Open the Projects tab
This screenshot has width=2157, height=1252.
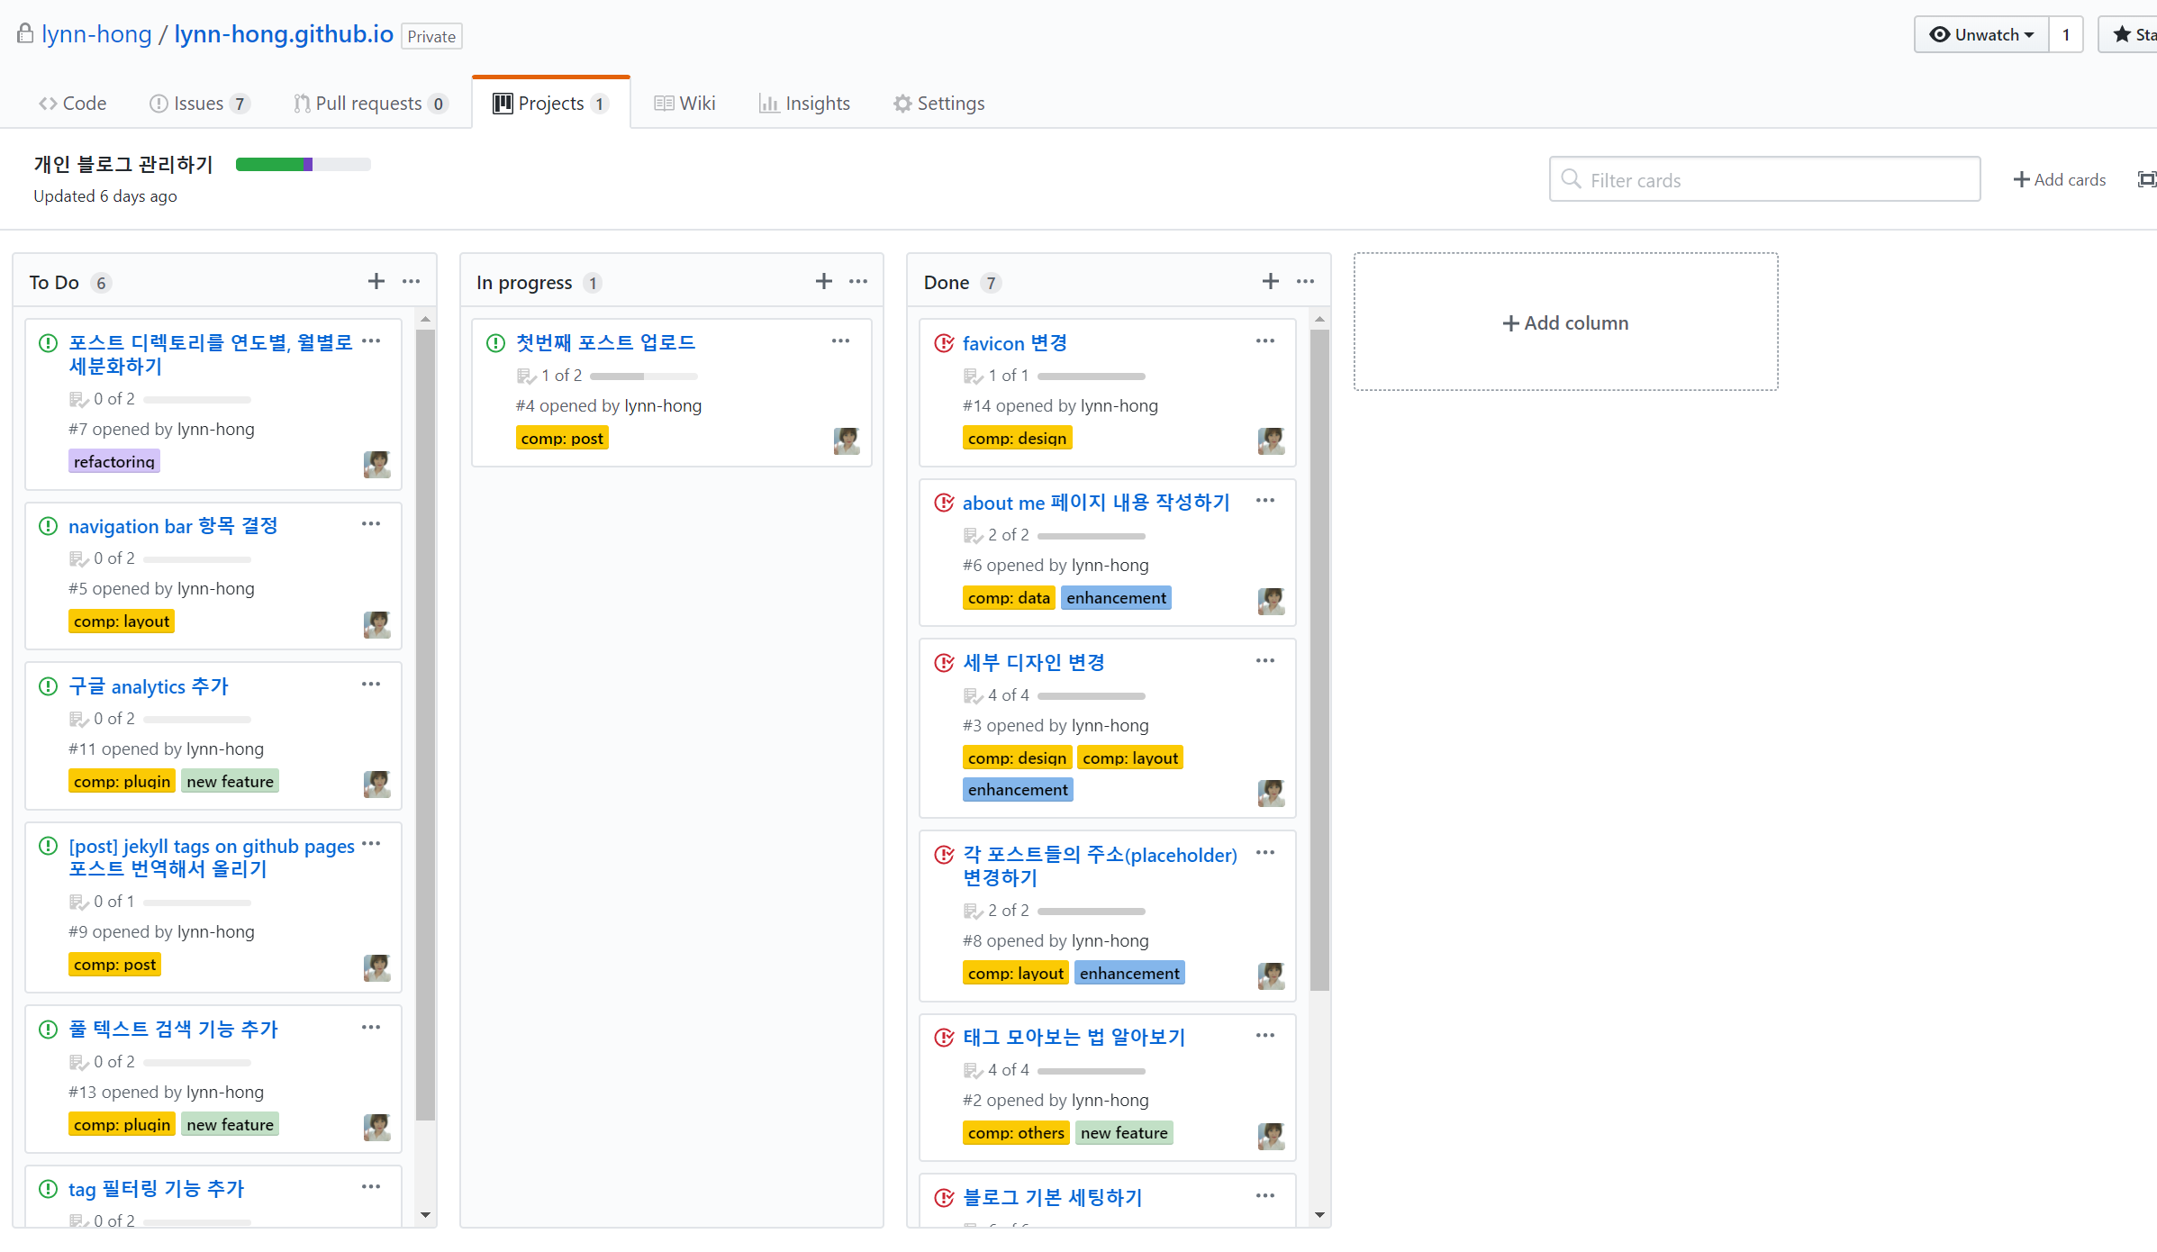tap(550, 104)
